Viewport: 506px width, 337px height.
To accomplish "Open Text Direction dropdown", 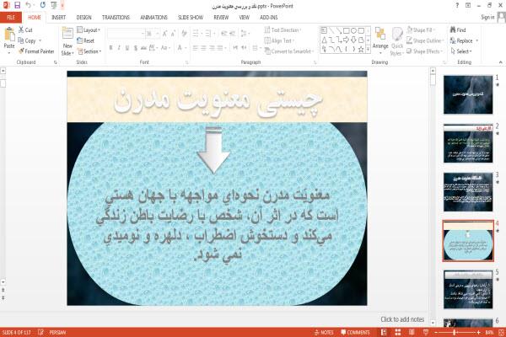I will (x=283, y=30).
